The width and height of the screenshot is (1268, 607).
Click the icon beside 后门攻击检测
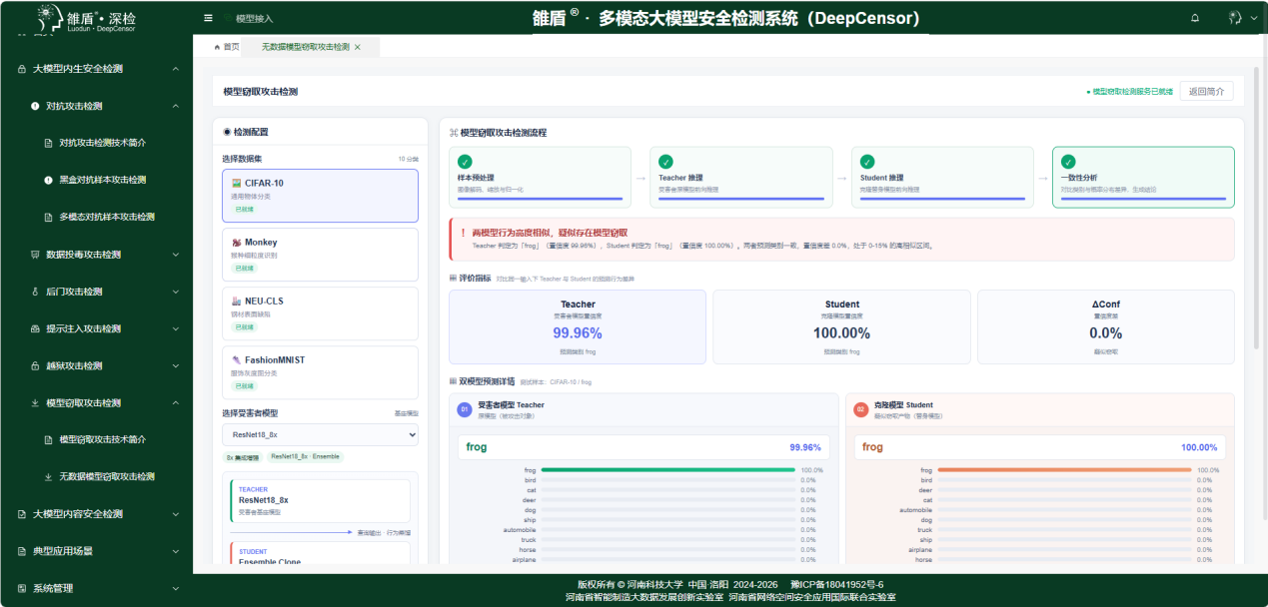[x=36, y=292]
